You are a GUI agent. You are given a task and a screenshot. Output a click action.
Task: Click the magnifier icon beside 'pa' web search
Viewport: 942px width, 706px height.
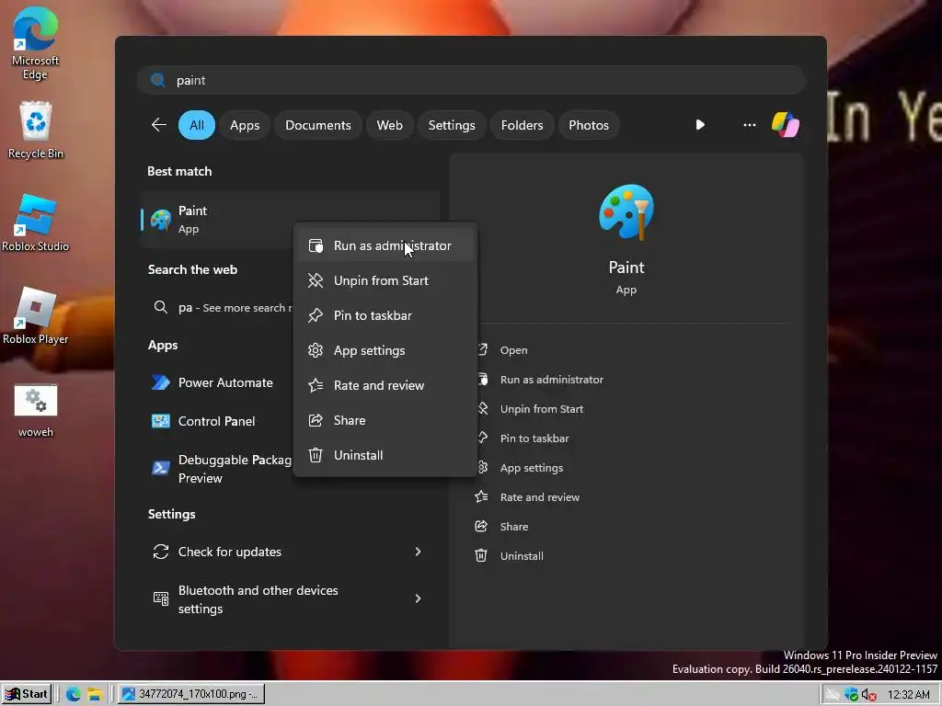160,307
